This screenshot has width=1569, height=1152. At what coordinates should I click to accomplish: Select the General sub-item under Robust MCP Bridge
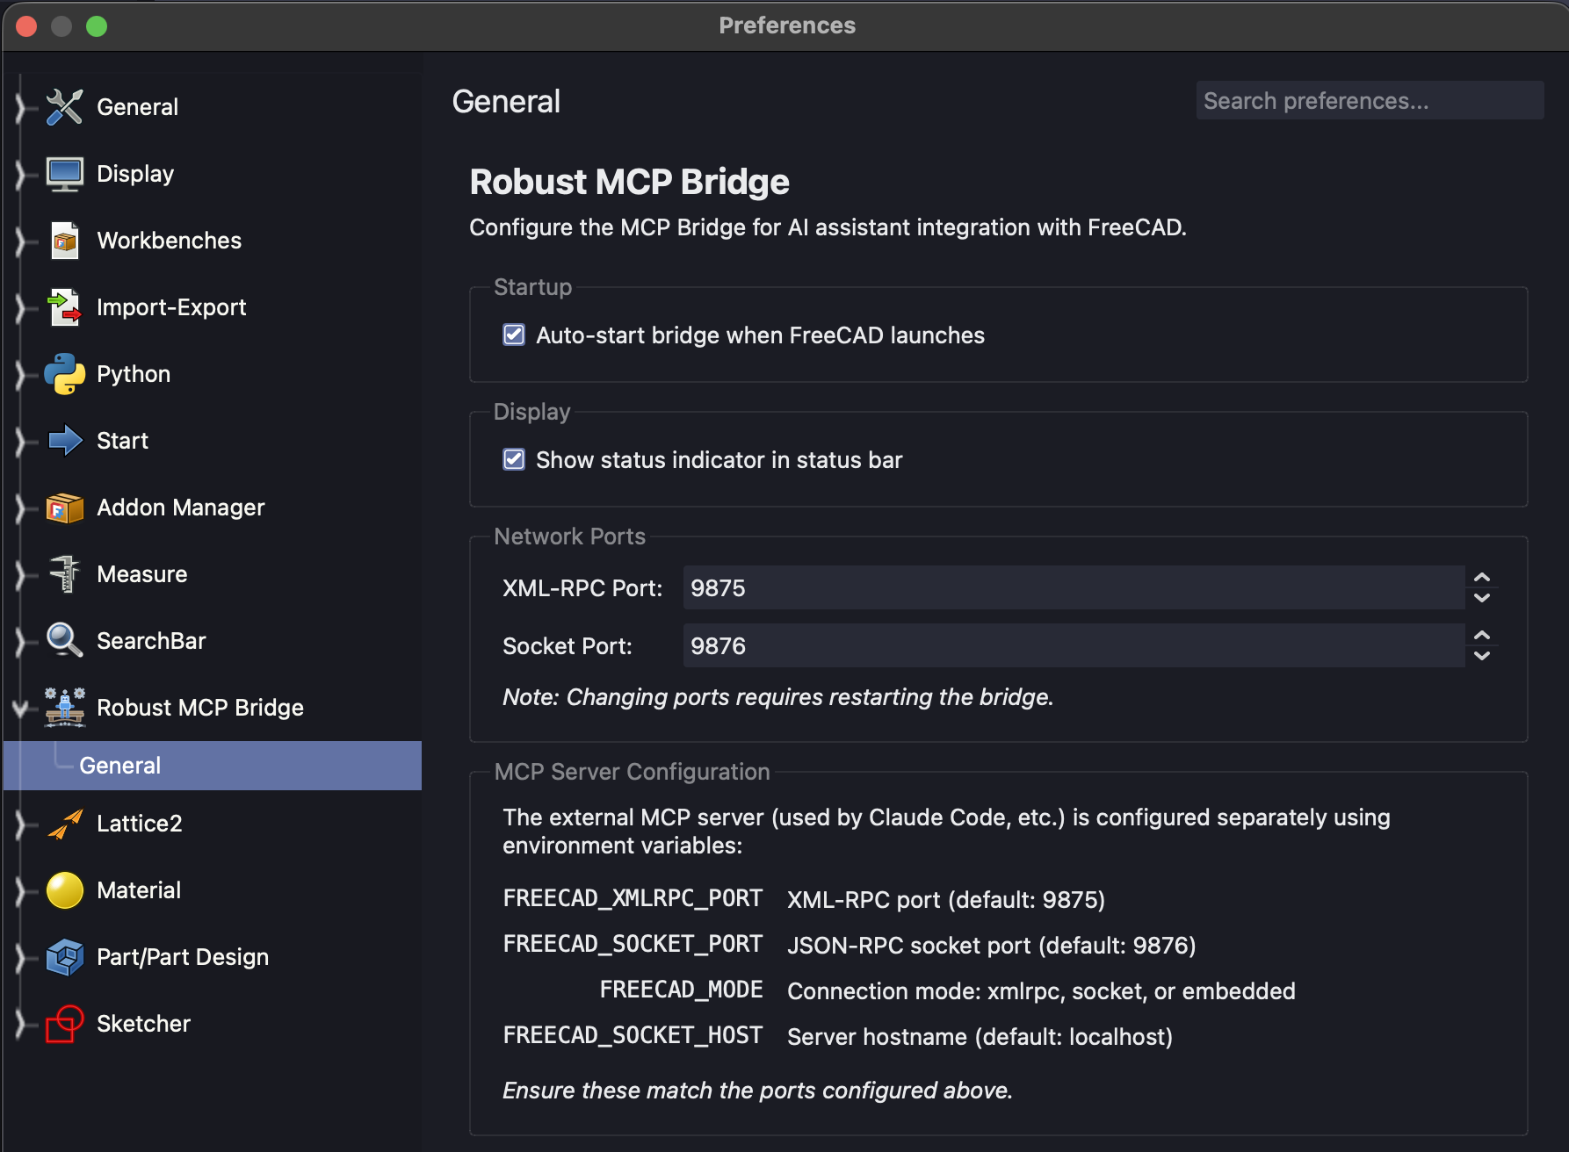(120, 765)
